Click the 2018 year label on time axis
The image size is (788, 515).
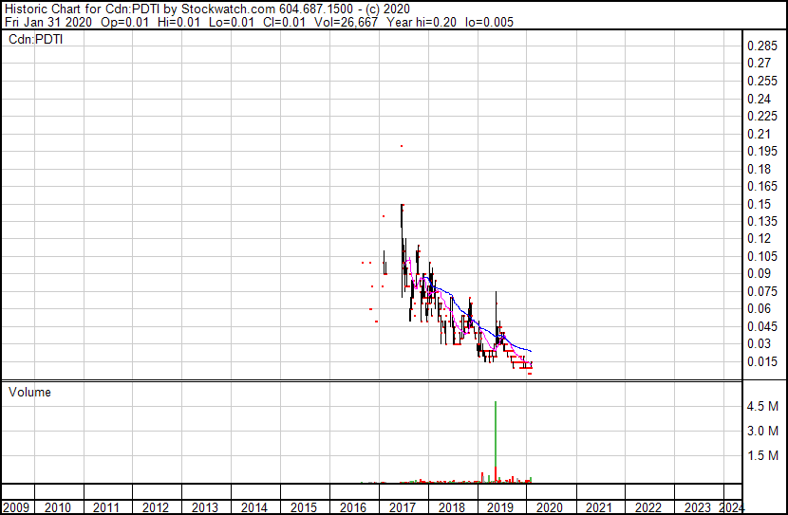[x=452, y=507]
